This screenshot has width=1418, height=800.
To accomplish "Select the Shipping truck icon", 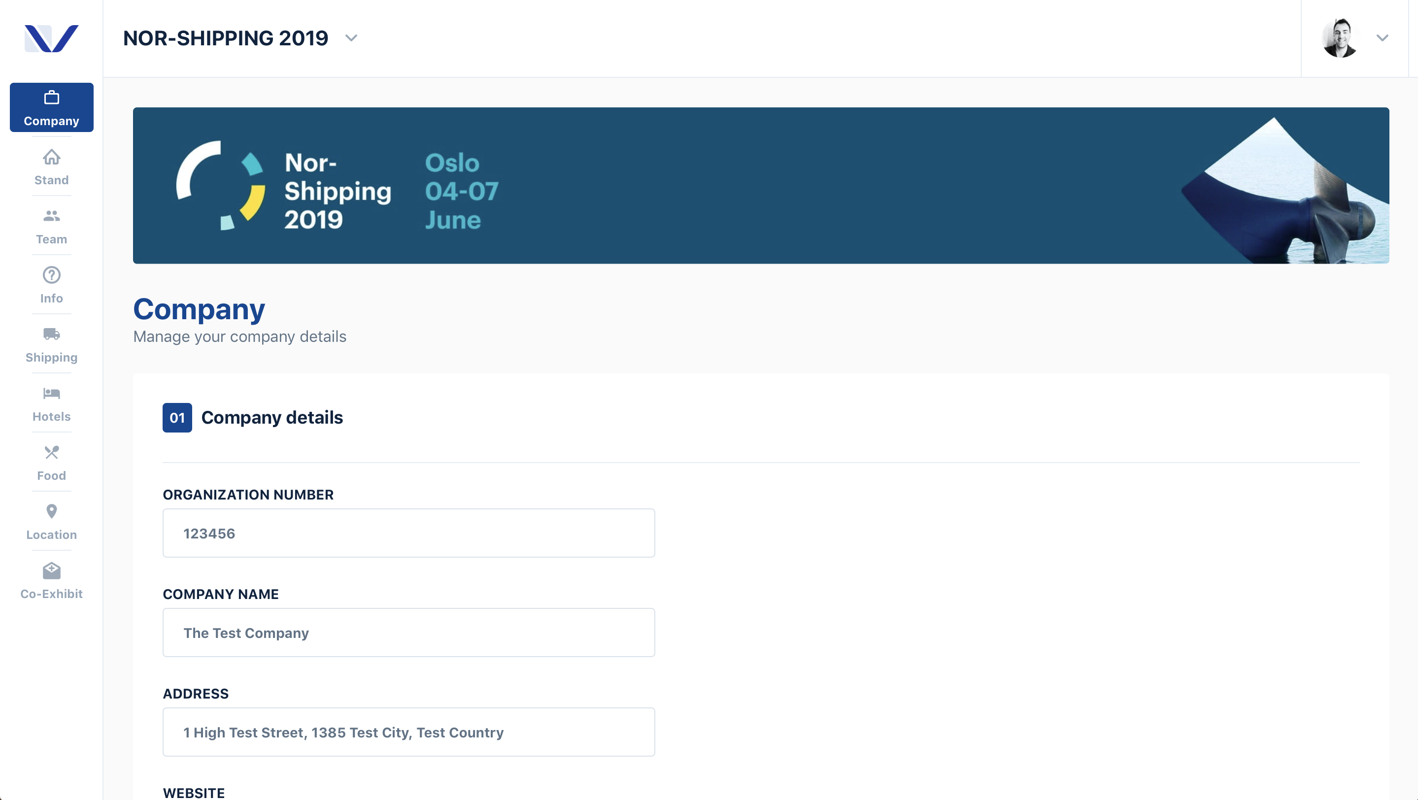I will point(51,334).
